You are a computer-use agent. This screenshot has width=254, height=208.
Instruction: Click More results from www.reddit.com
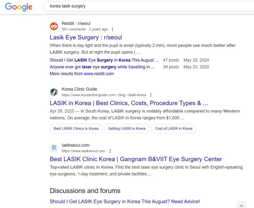click(x=82, y=74)
